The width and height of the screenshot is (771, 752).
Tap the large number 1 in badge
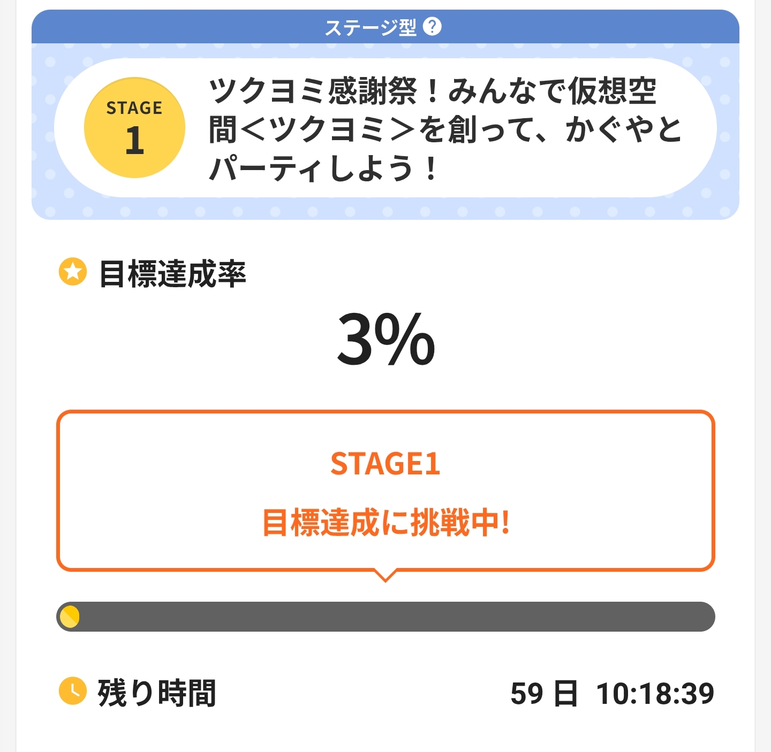coord(134,141)
